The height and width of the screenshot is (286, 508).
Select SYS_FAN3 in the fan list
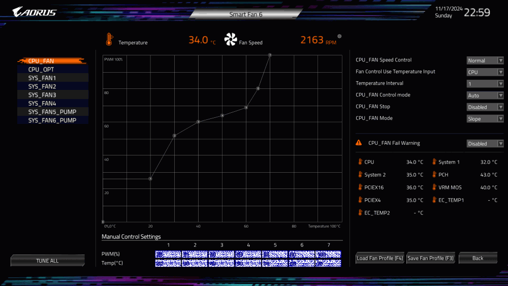52,94
